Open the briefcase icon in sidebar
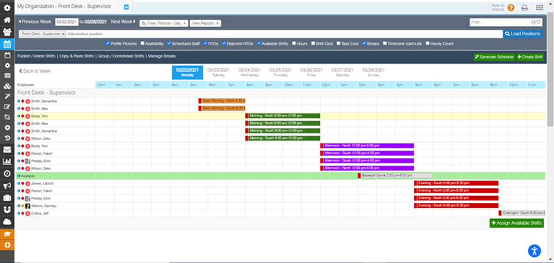554x263 pixels. pyautogui.click(x=7, y=198)
